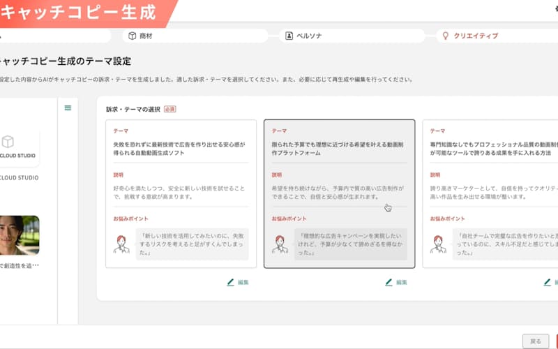
Task: Click quote 自社チームで完璧な広告を作りたい
Action: click(505, 244)
